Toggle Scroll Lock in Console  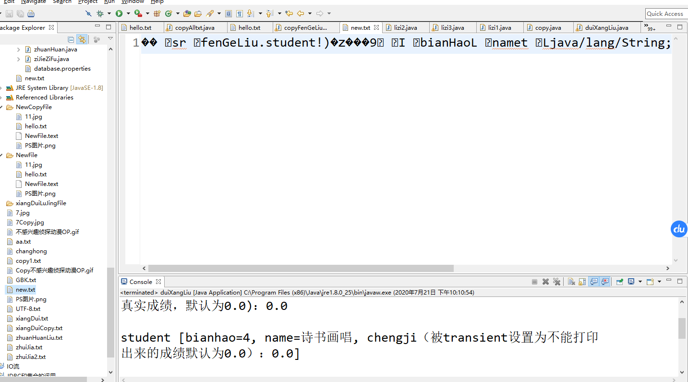(582, 282)
